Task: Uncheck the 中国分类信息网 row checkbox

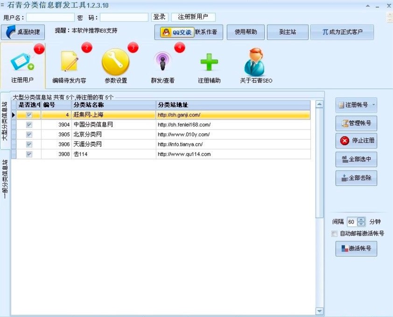Action: click(29, 125)
